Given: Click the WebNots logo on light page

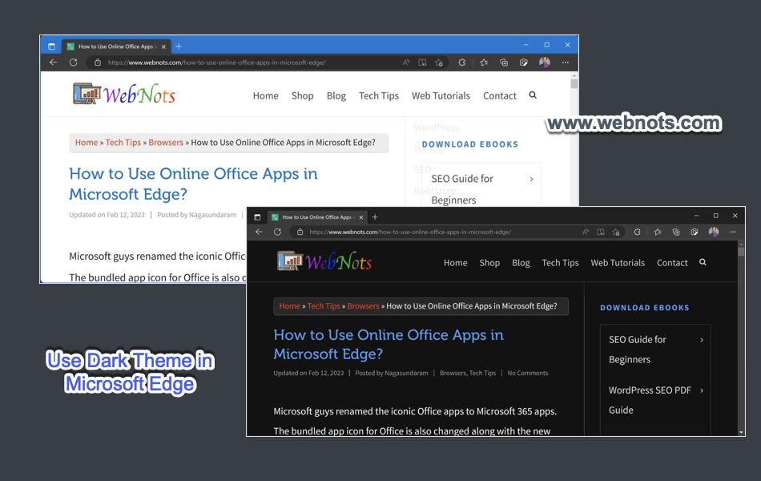Looking at the screenshot, I should 123,94.
